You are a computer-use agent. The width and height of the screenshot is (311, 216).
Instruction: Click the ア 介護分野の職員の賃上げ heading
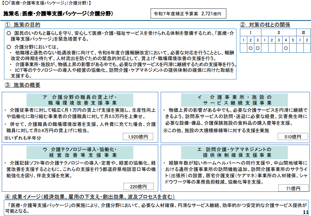coord(80,100)
